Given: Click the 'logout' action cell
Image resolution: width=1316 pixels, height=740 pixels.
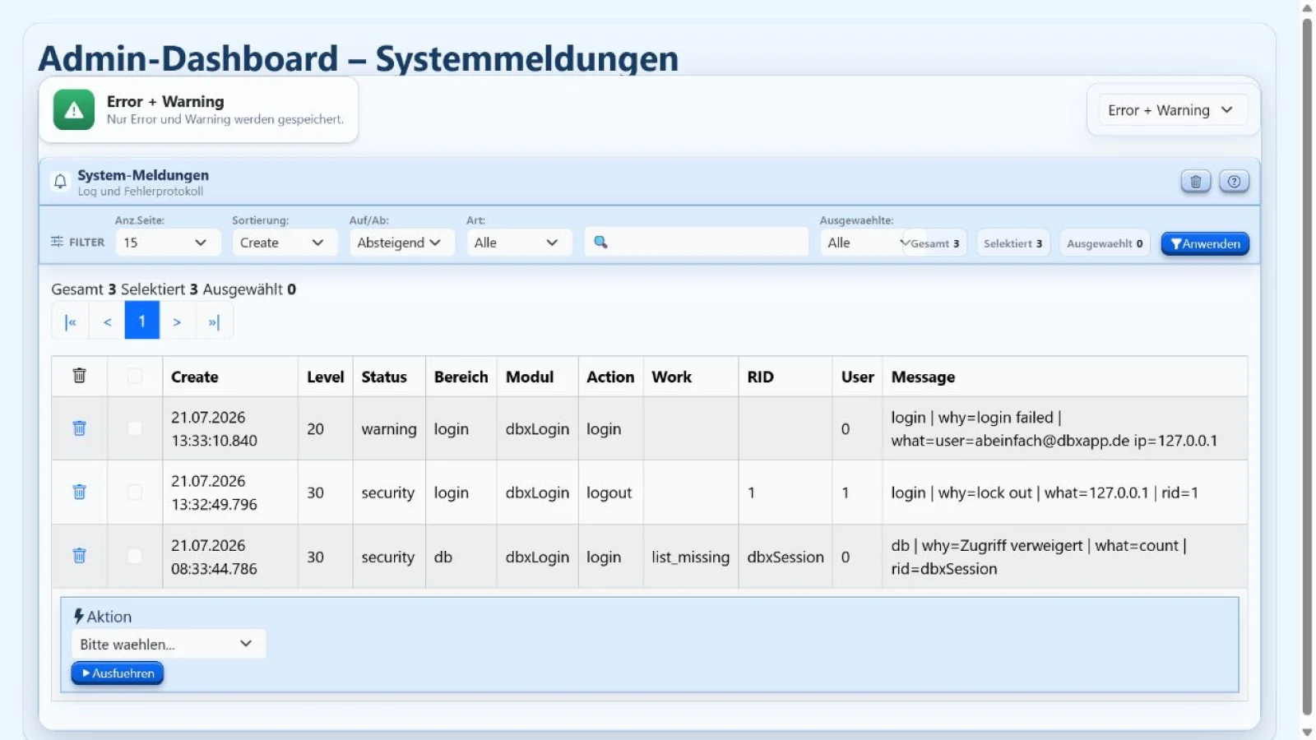Looking at the screenshot, I should coord(609,493).
